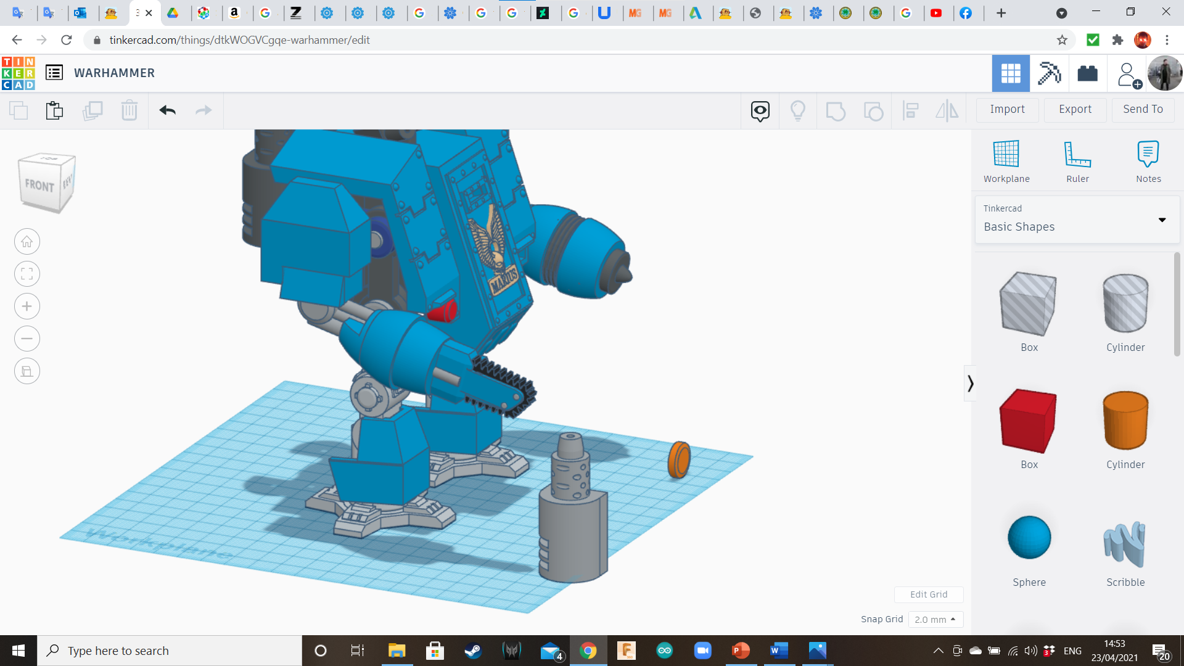Viewport: 1184px width, 666px height.
Task: Toggle Show all visibility eye icon
Action: coord(760,110)
